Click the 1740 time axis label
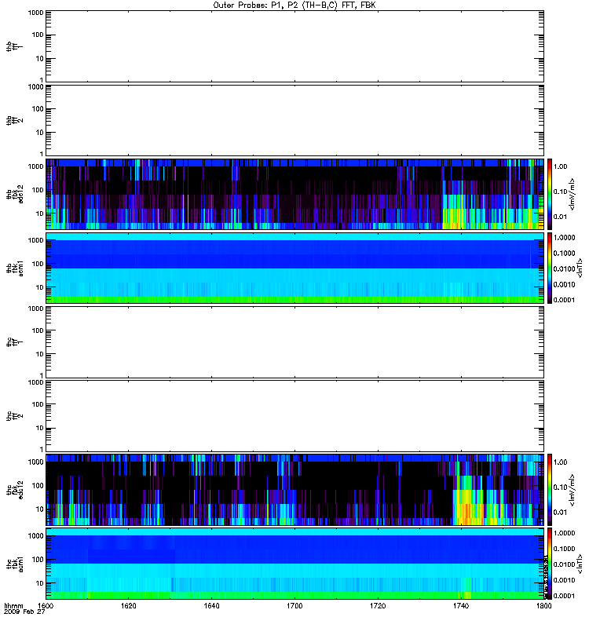The width and height of the screenshot is (589, 628). coord(461,605)
